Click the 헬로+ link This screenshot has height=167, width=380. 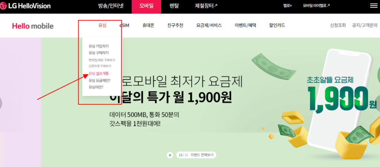coord(288,6)
